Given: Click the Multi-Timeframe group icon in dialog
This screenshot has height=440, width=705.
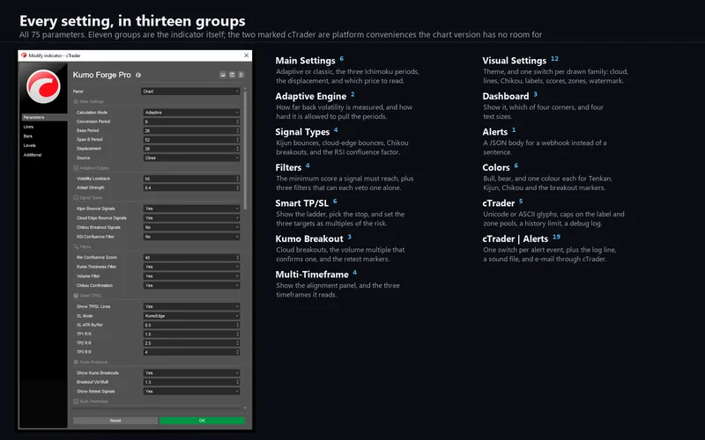Looking at the screenshot, I should coord(76,401).
